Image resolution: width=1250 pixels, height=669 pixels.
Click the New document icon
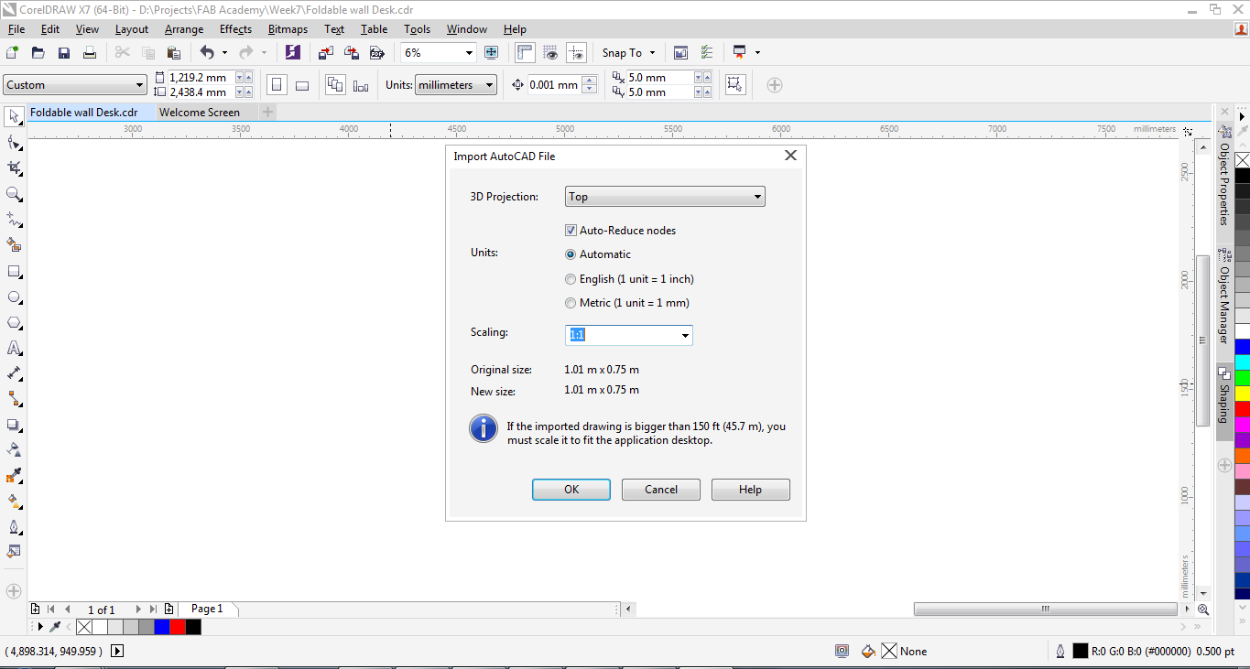pyautogui.click(x=13, y=52)
